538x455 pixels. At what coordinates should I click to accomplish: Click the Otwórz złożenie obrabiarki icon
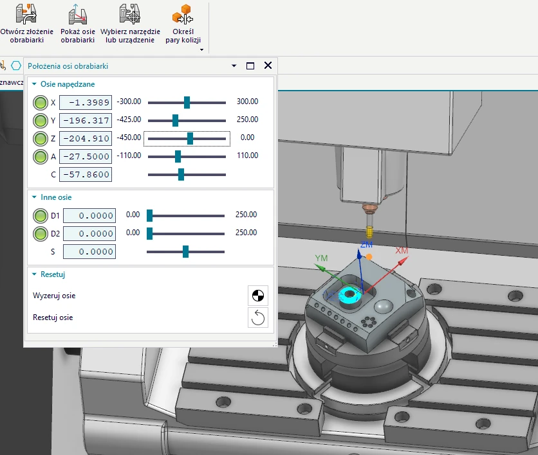click(26, 14)
